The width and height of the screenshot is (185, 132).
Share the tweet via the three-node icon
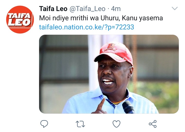153,124
